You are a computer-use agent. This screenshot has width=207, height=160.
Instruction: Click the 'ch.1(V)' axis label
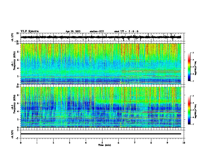(x=13, y=37)
